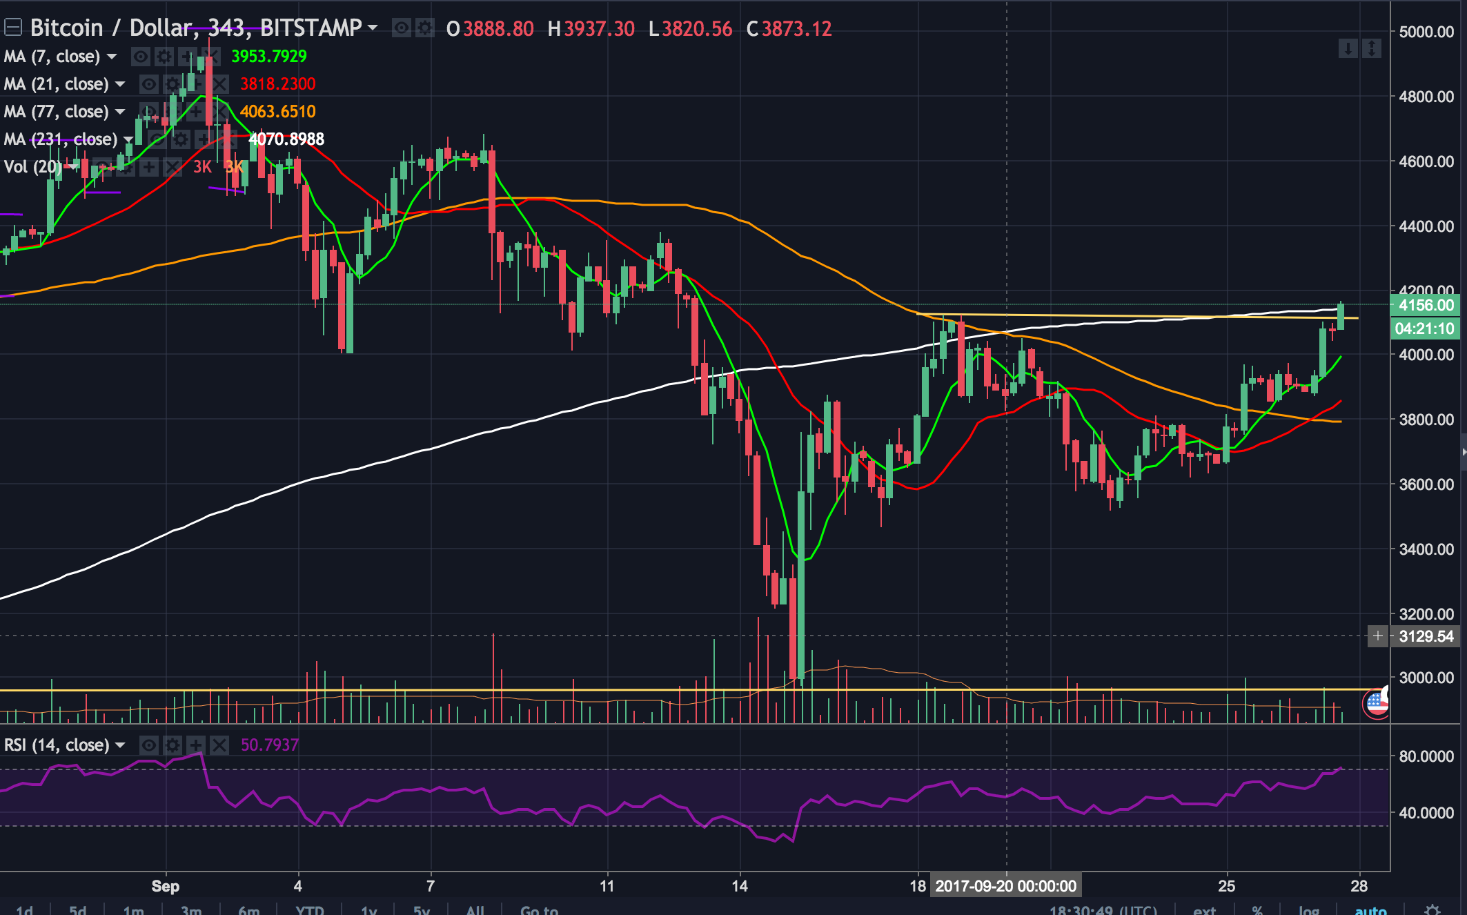Add indicator on MA (231, close)
The height and width of the screenshot is (915, 1467).
coord(204,139)
